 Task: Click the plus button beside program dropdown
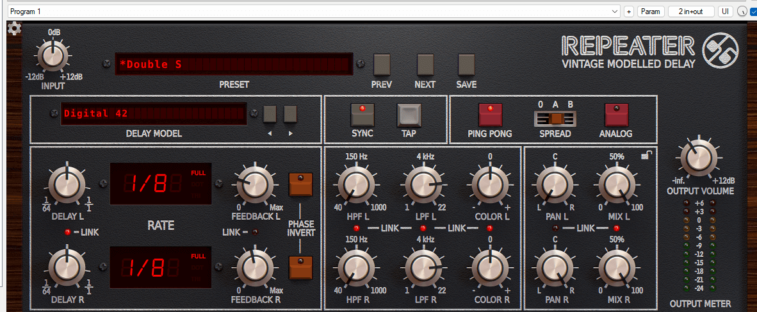point(628,12)
